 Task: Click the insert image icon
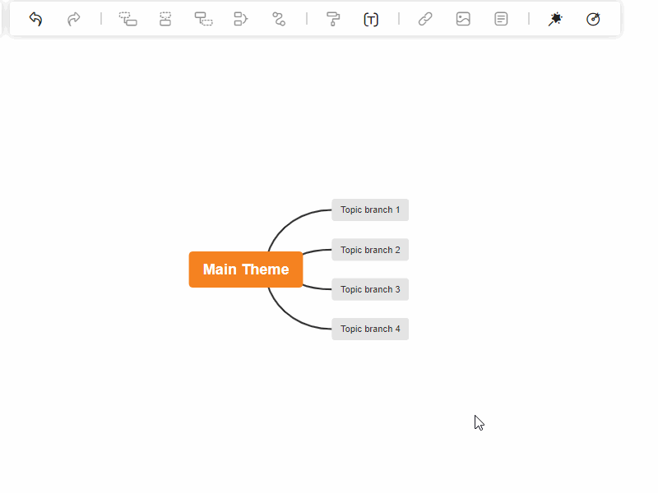463,19
